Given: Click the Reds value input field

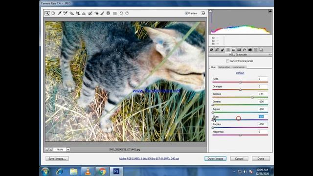Looking at the screenshot, I should tap(263, 79).
